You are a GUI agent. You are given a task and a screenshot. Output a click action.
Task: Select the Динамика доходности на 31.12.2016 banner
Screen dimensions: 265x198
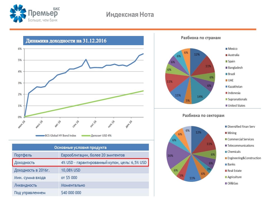(x=83, y=41)
